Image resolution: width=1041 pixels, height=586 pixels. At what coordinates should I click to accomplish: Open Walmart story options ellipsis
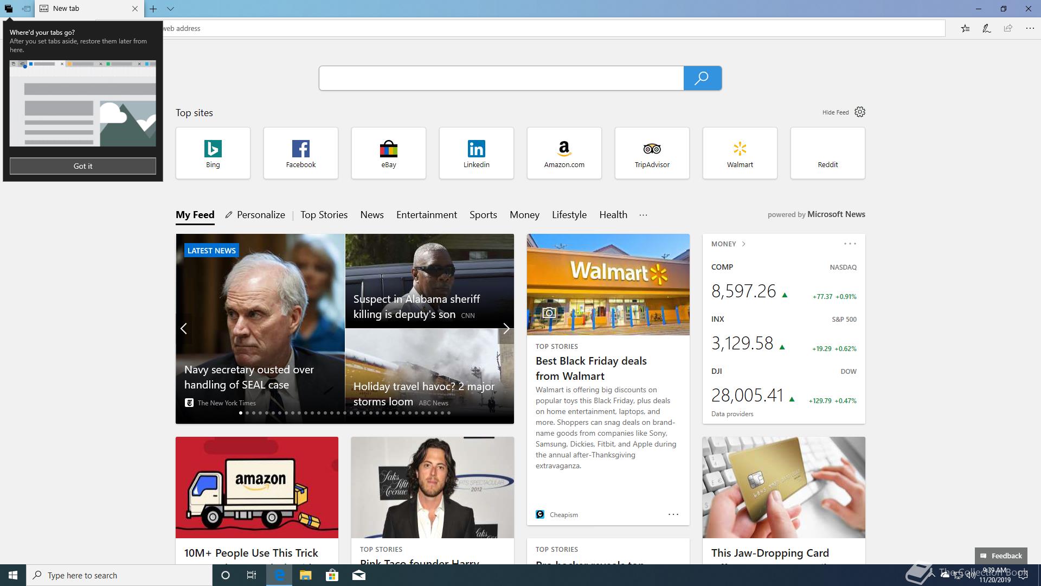click(673, 514)
